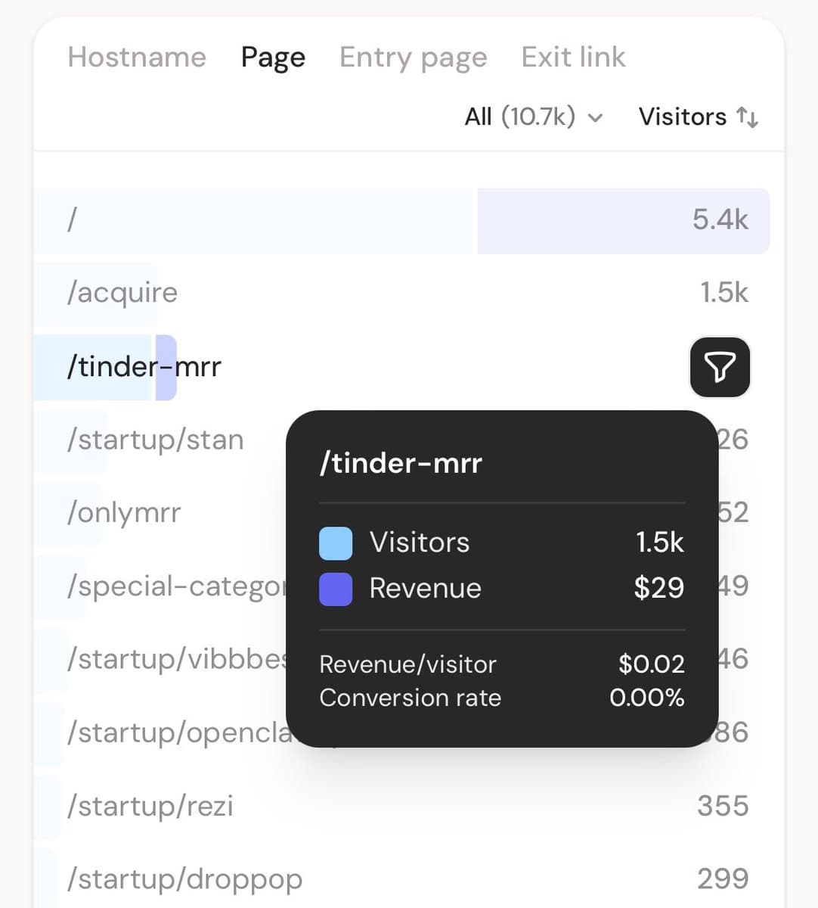Image resolution: width=818 pixels, height=908 pixels.
Task: Click the purple Revenue color swatch
Action: click(x=336, y=589)
